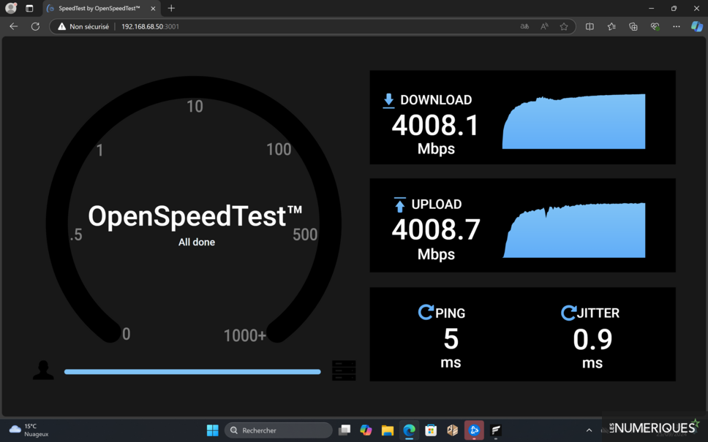
Task: Add page to favorites with star icon
Action: (x=564, y=26)
